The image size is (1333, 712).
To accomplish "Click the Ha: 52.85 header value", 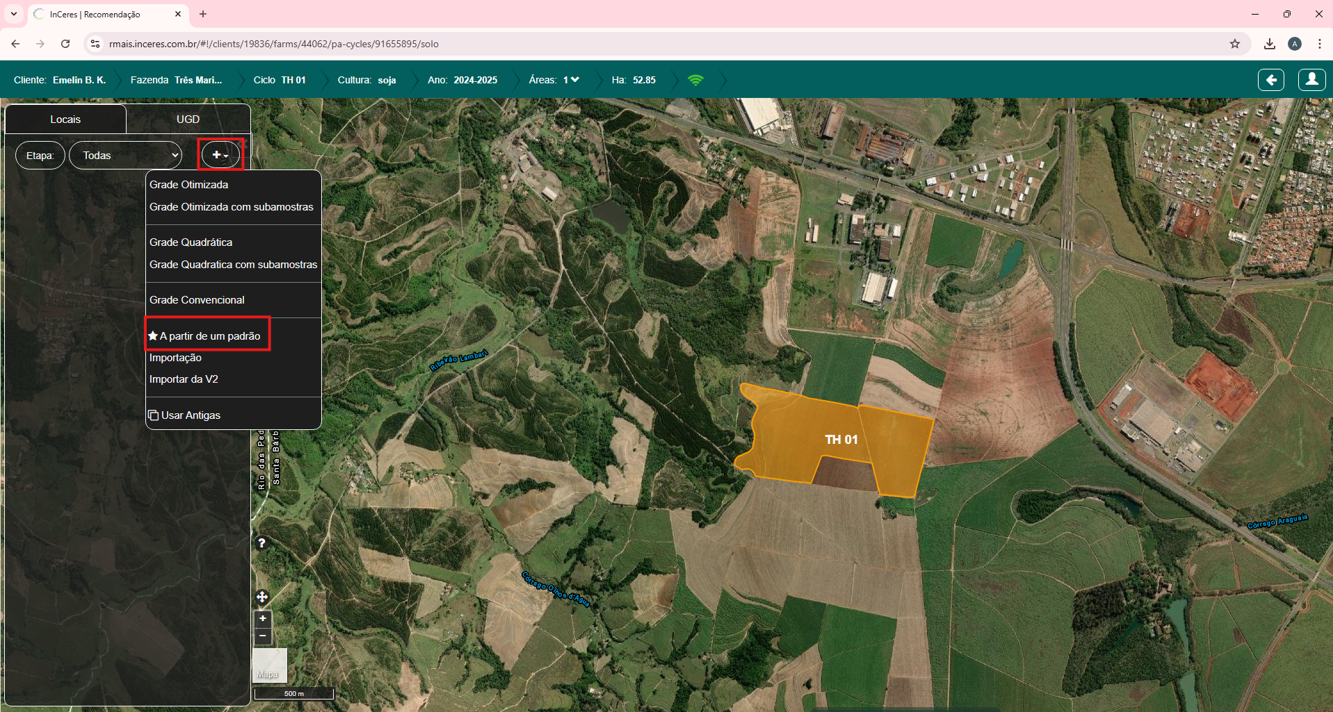I will (633, 80).
